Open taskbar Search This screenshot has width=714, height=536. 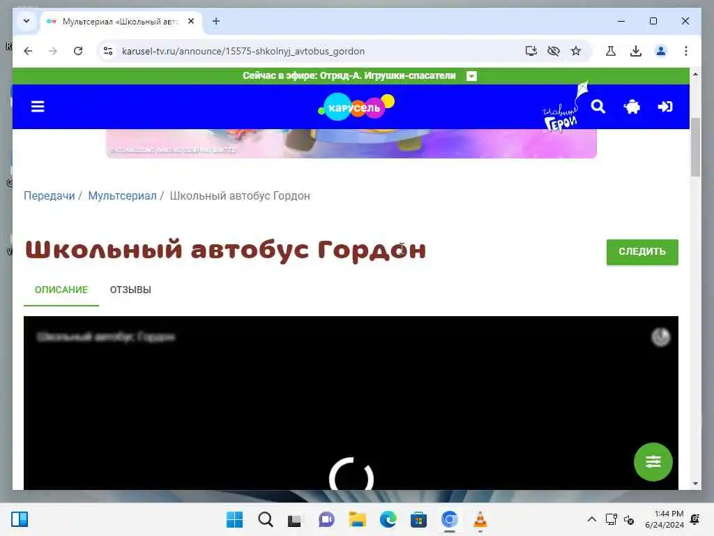coord(265,519)
